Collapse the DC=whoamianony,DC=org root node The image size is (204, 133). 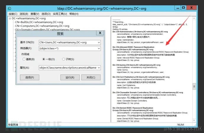click(x=10, y=19)
